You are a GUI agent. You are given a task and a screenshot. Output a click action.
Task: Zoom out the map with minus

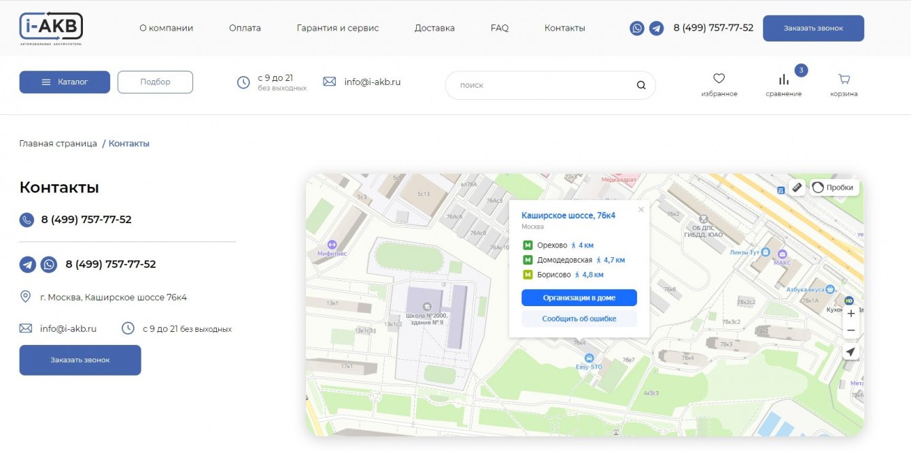click(x=850, y=331)
